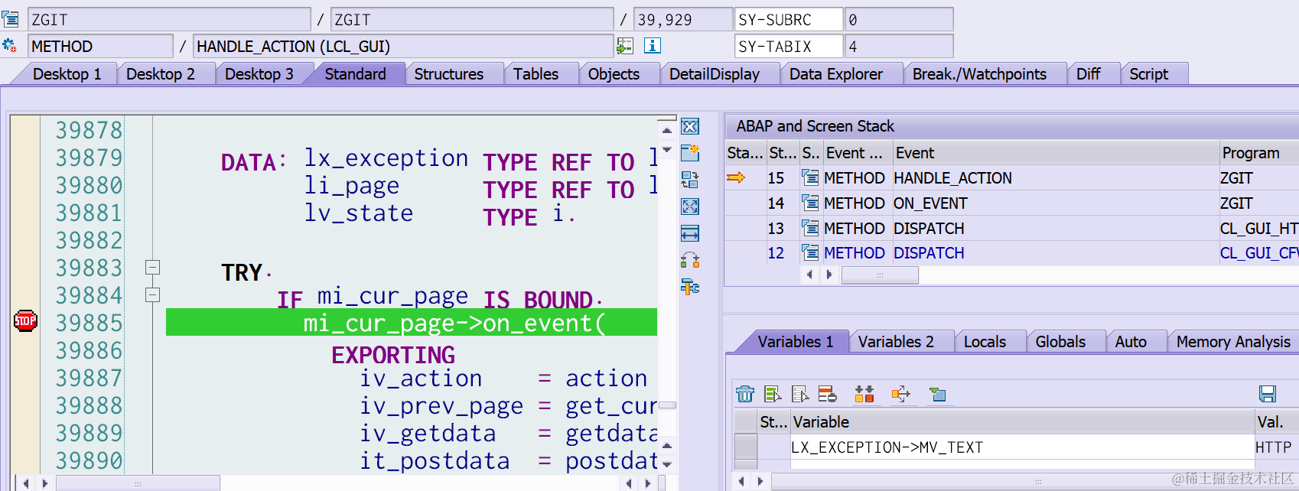Open the info icon beside HANDLE_ACTION field
Screen dimensions: 1299x491
coord(652,46)
